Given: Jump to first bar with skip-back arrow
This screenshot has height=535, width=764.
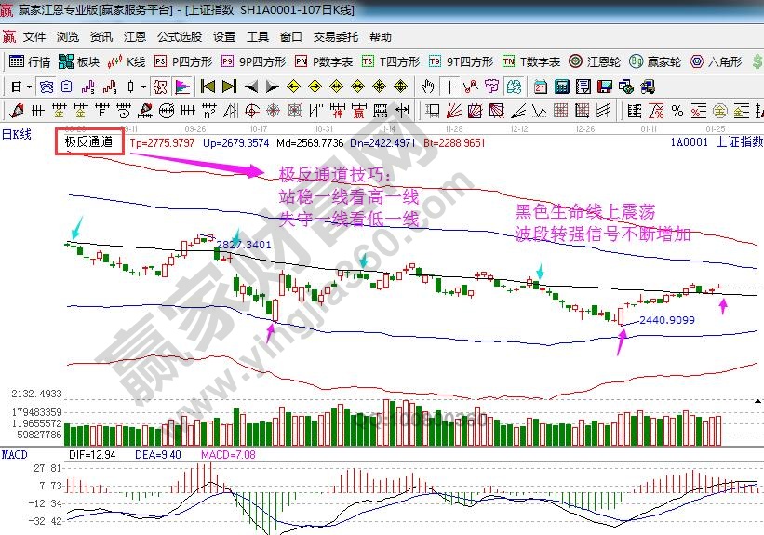Looking at the screenshot, I should (x=207, y=87).
